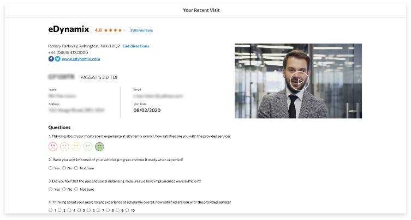
Task: Select rating 8 on question 4
Action: click(x=108, y=210)
